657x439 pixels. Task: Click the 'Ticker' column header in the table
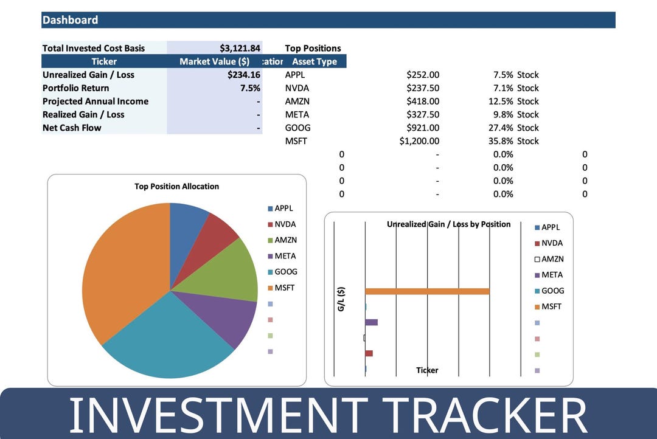pos(104,61)
